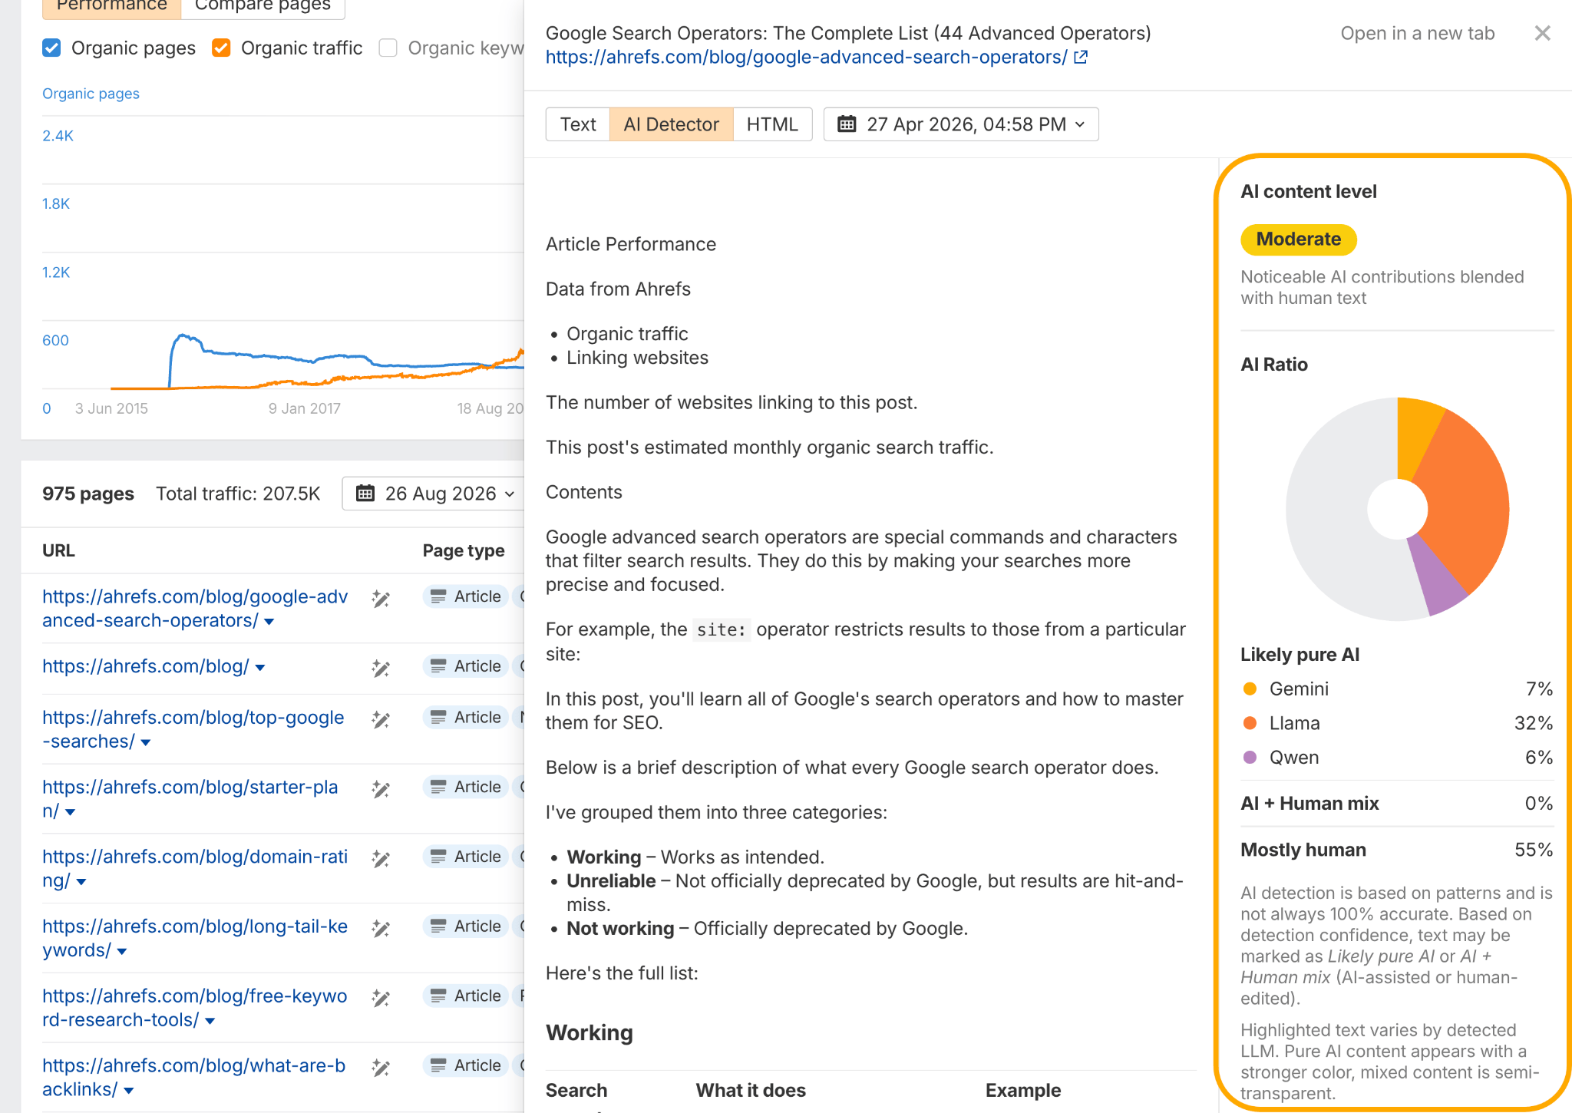The height and width of the screenshot is (1113, 1572).
Task: Click the Moderate AI content badge
Action: (1299, 239)
